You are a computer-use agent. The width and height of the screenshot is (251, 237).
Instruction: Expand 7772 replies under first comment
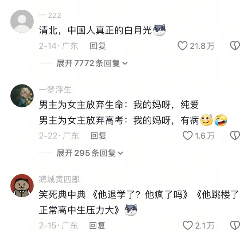(x=92, y=63)
